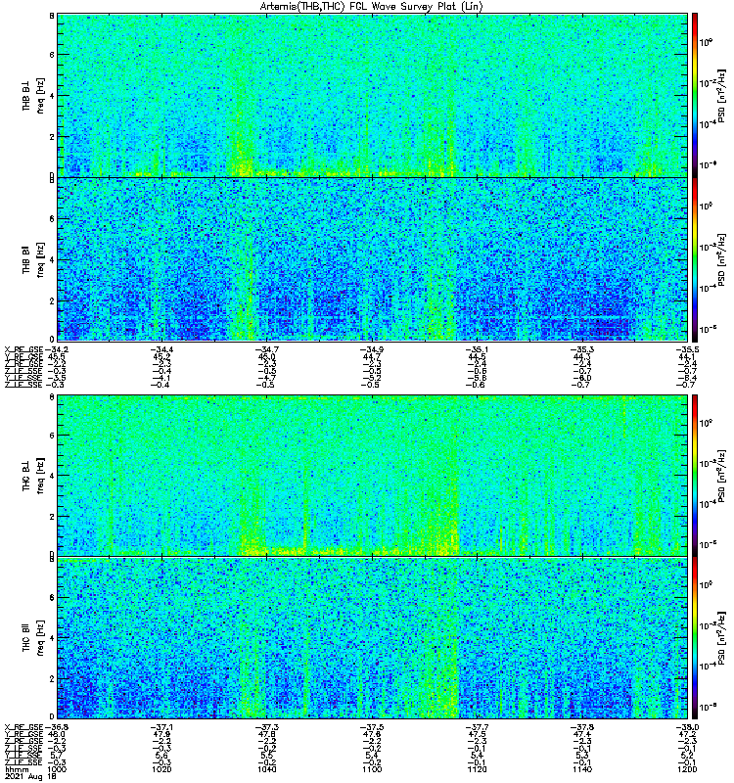The image size is (734, 783).
Task: Click the PSD color bar beside THB B-perpendicular panel
Action: coord(695,95)
